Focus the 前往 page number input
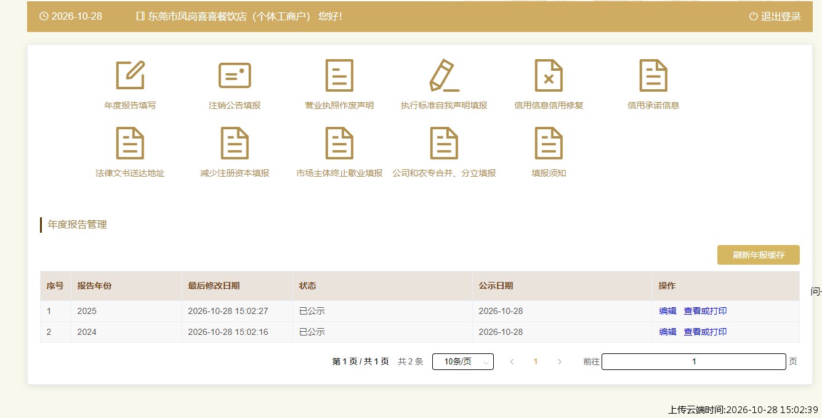Image resolution: width=822 pixels, height=418 pixels. pos(694,362)
